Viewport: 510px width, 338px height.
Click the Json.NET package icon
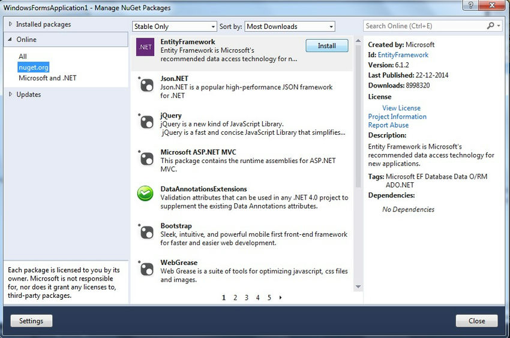point(146,85)
